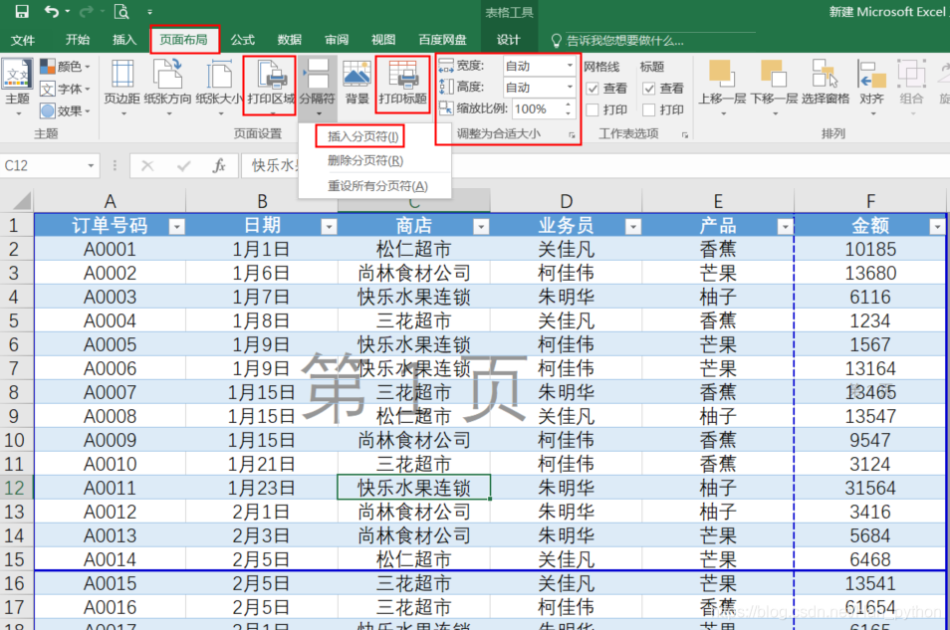Click 删除分页符 in the open menu
The image size is (950, 630).
click(365, 158)
